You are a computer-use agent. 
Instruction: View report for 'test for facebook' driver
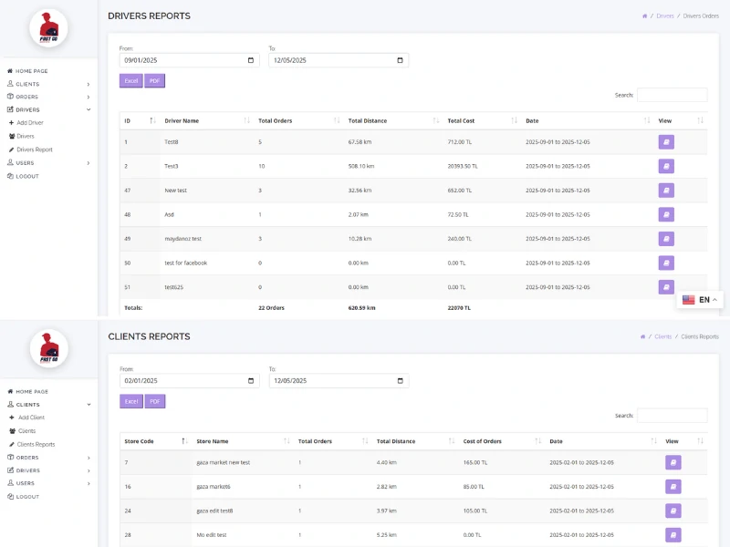point(666,263)
